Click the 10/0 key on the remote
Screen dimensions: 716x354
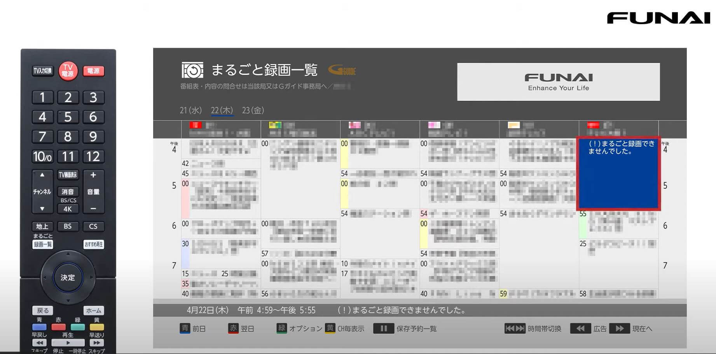(42, 156)
